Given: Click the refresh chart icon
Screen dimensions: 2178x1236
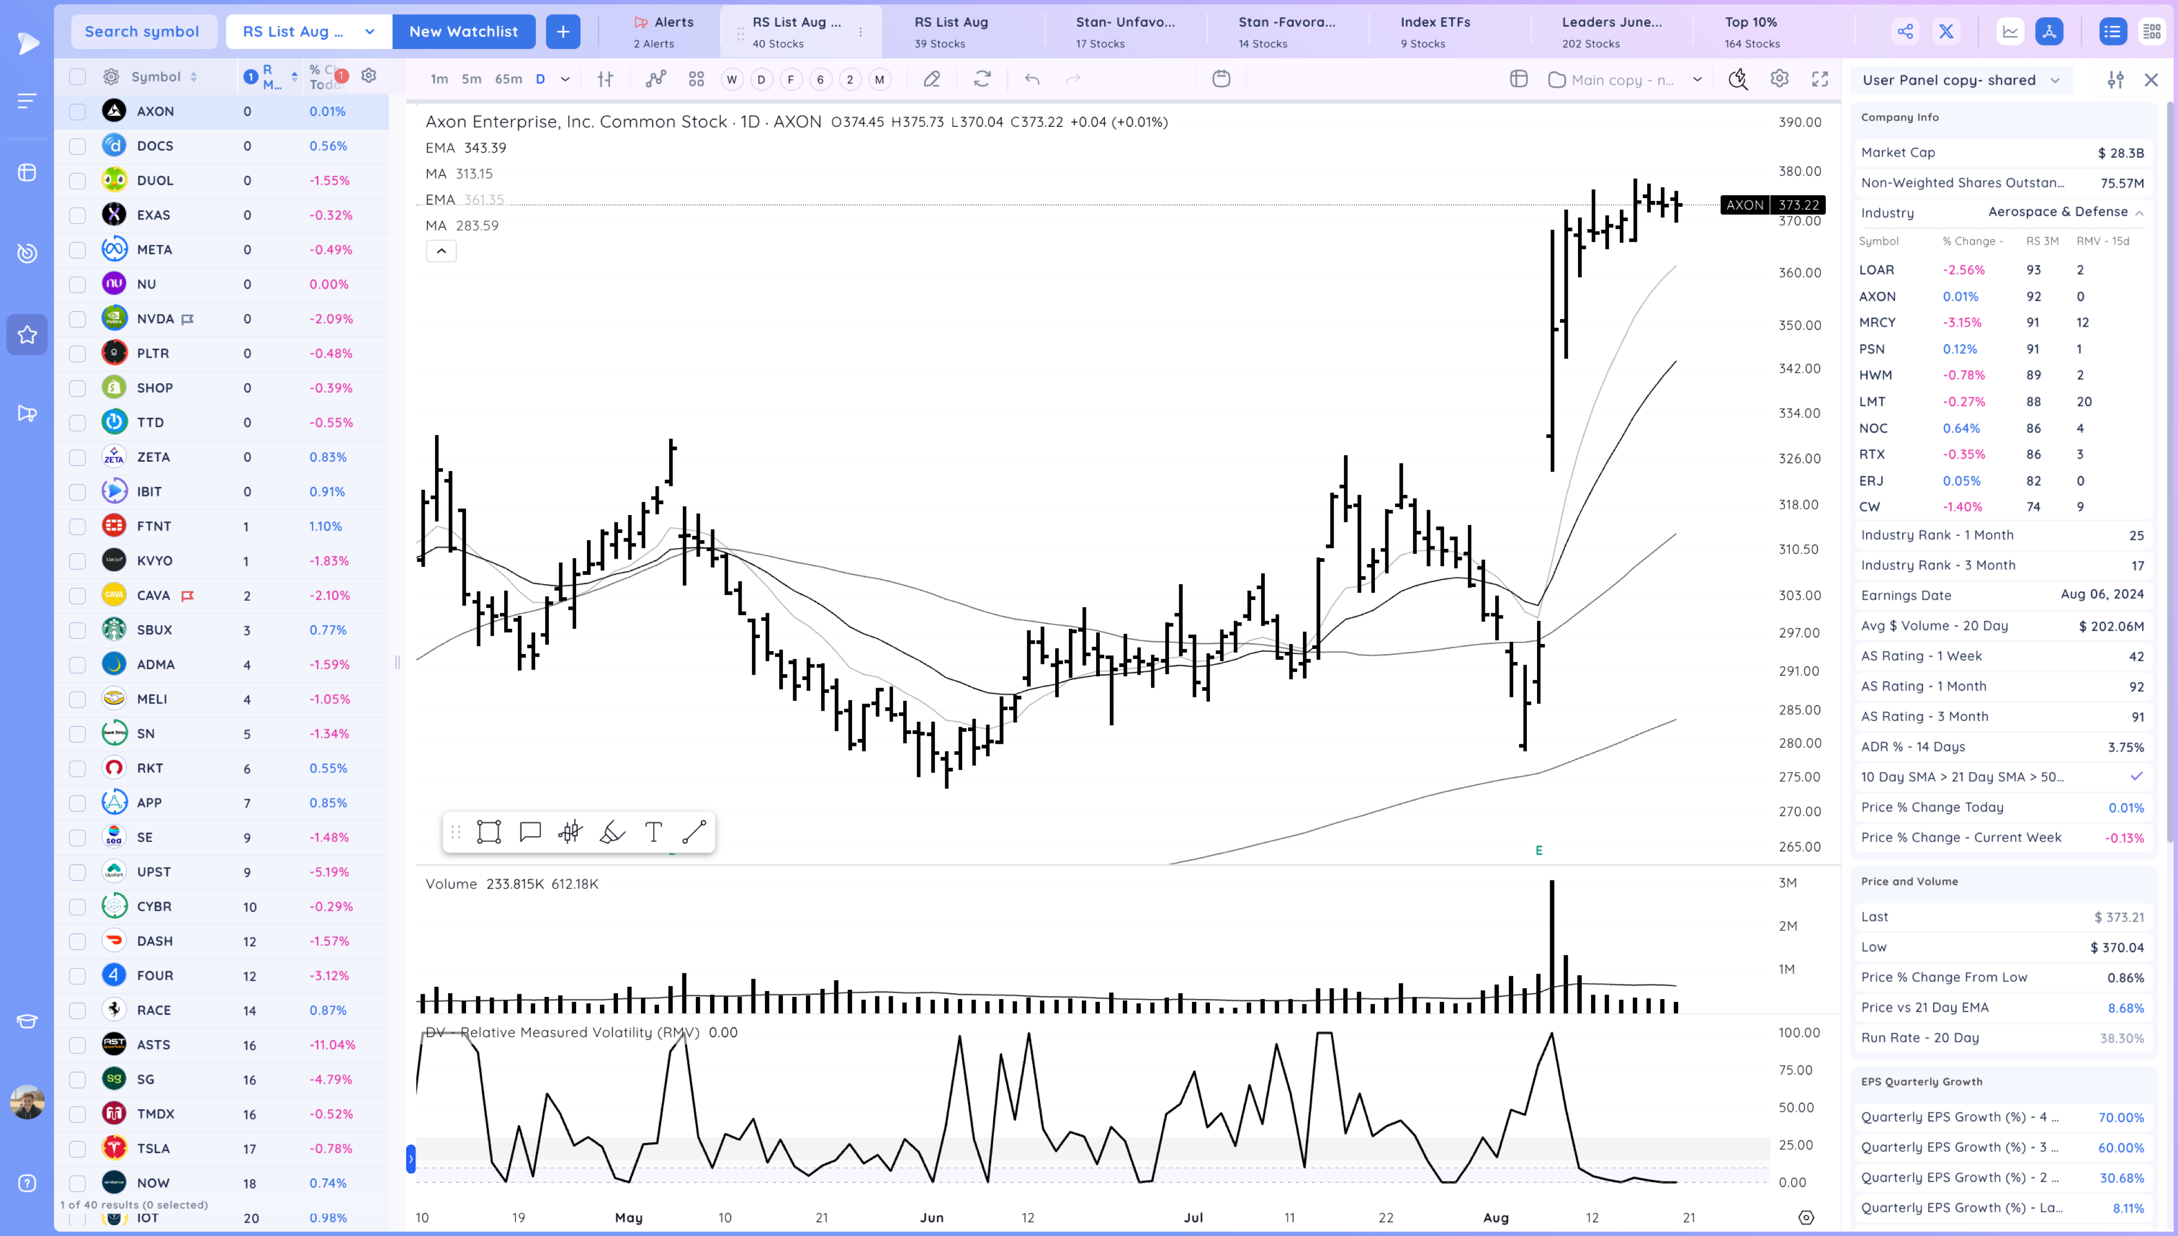Looking at the screenshot, I should [x=982, y=79].
